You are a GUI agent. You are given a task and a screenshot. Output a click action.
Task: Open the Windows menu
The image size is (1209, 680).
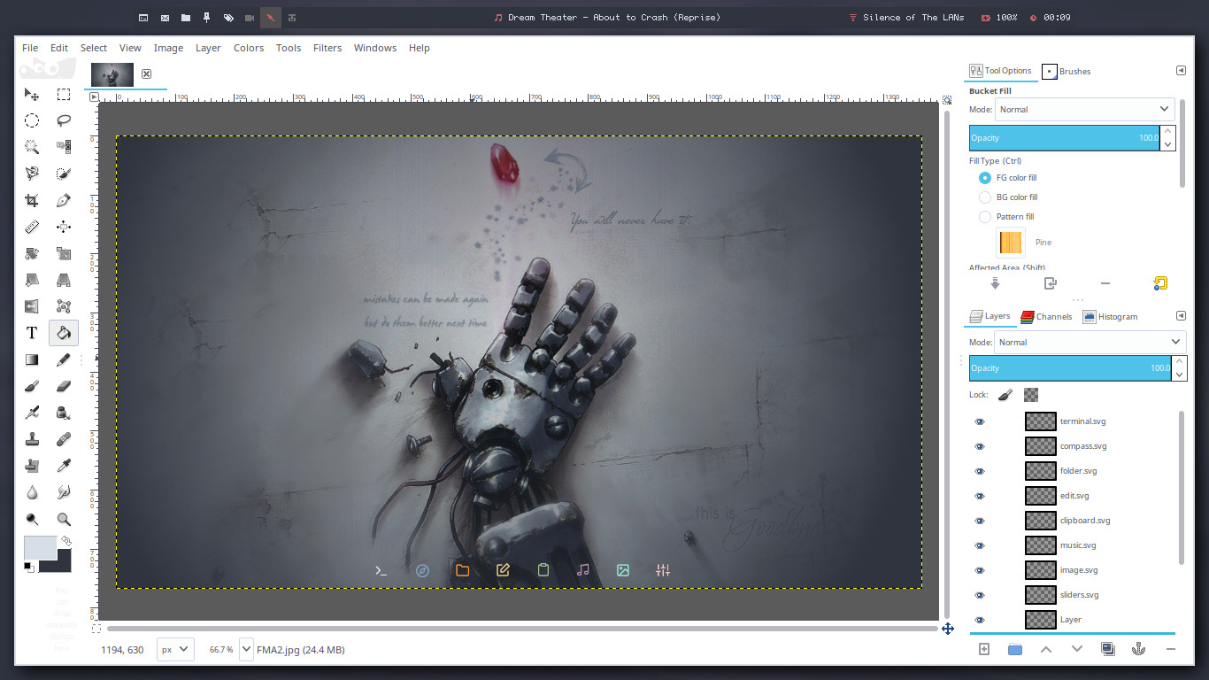click(x=375, y=48)
